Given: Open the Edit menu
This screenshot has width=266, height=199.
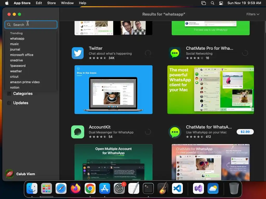Looking at the screenshot, I should (39, 3).
